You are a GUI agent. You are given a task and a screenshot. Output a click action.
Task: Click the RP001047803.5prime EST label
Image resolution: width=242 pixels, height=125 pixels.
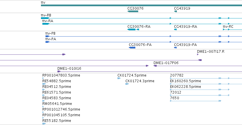click(x=61, y=75)
